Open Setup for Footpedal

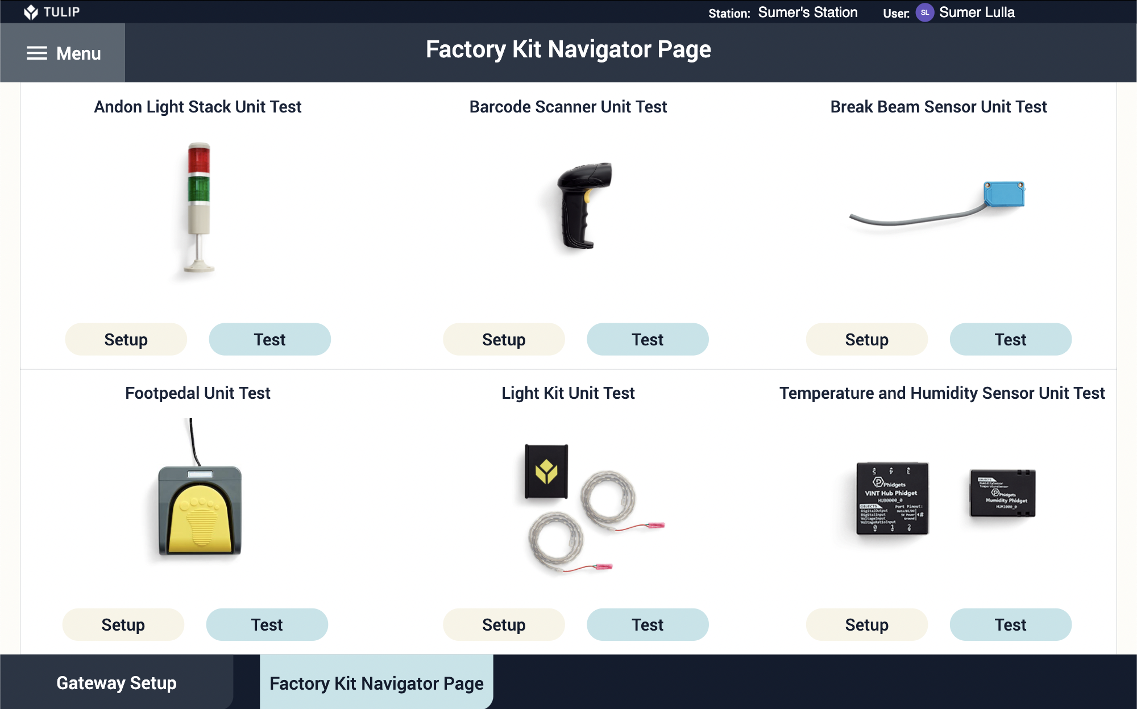click(x=123, y=624)
